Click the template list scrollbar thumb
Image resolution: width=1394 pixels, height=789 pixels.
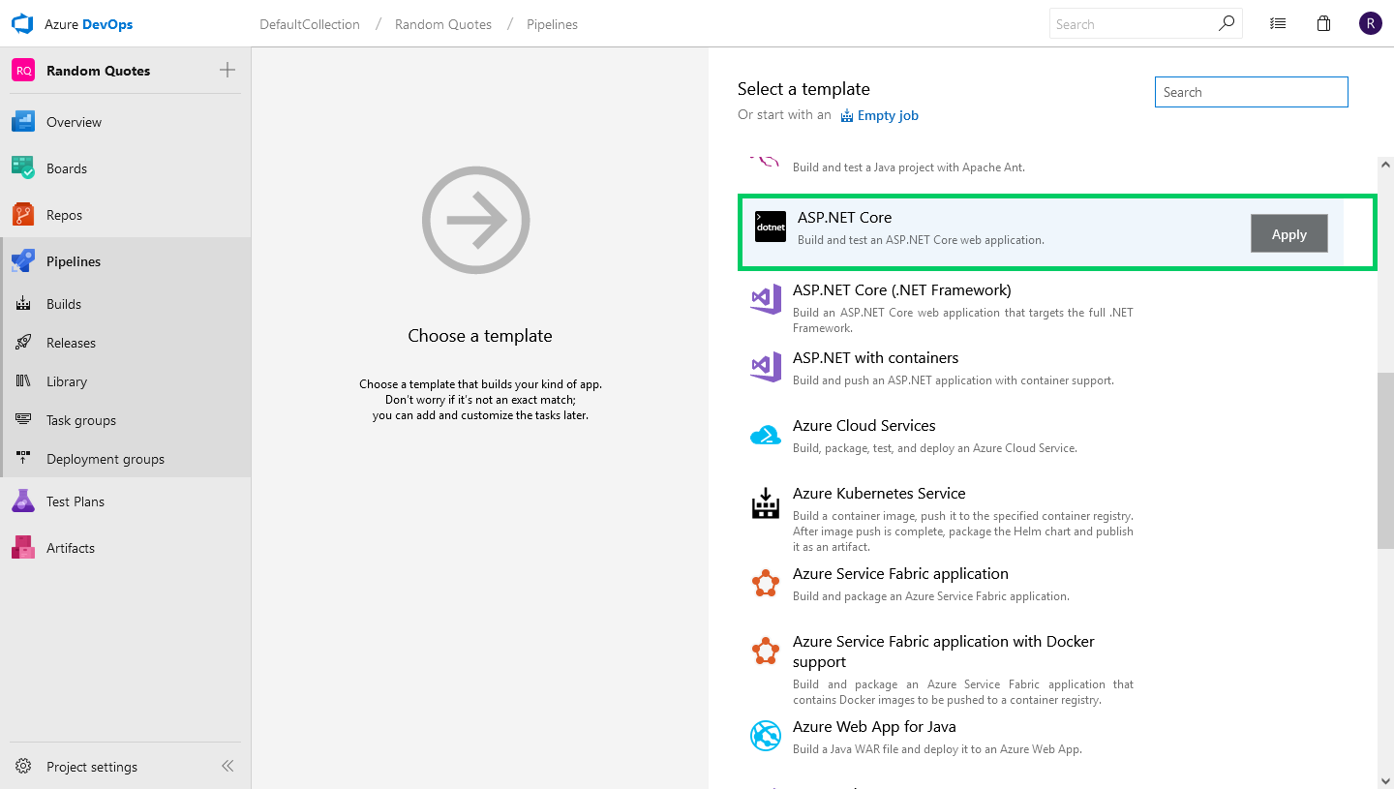(1385, 461)
